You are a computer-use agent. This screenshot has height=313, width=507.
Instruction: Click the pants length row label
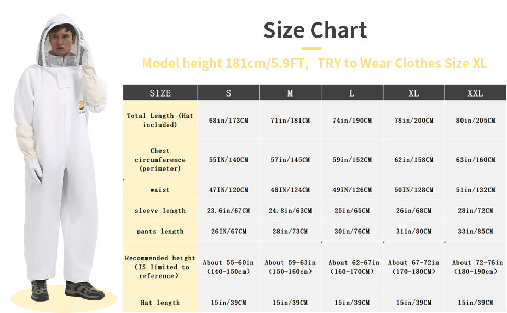click(160, 231)
